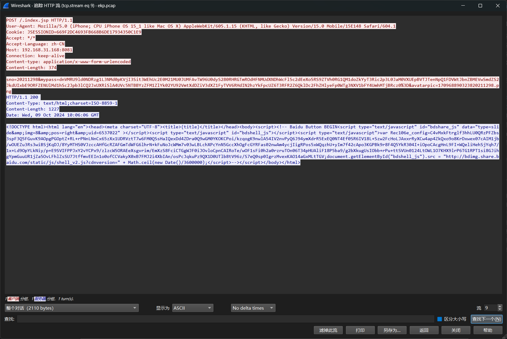Click the 查找下一个(N) button
The width and height of the screenshot is (507, 339).
(x=487, y=319)
